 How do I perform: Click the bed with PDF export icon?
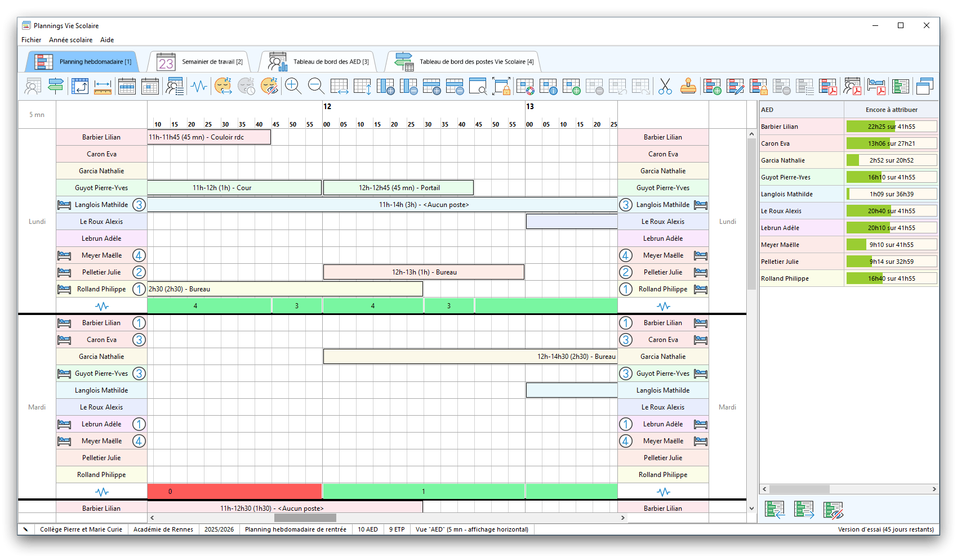pos(876,86)
